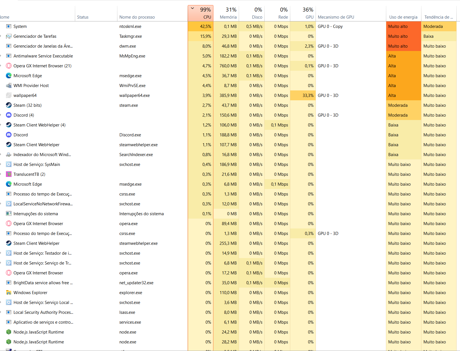Click the Host de Serviço: SysMain icon
460x351 pixels.
point(9,165)
